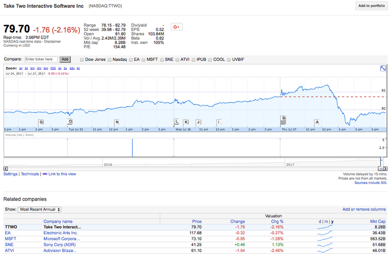This screenshot has width=390, height=254.
Task: Set chart zoom to 5y
Action: [66, 68]
